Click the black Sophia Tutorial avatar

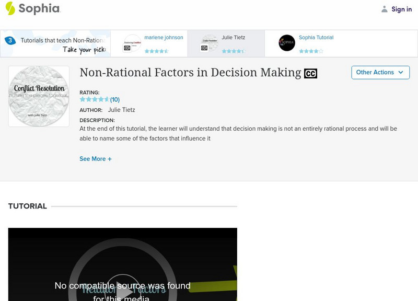pos(287,43)
